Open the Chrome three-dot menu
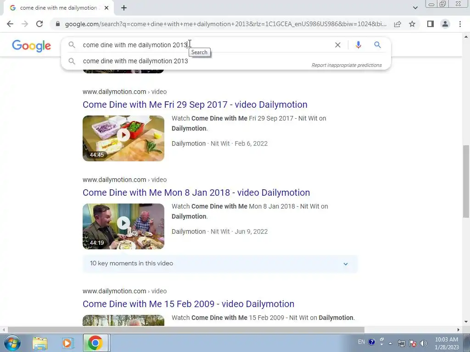Viewport: 470px width, 352px height. (460, 24)
